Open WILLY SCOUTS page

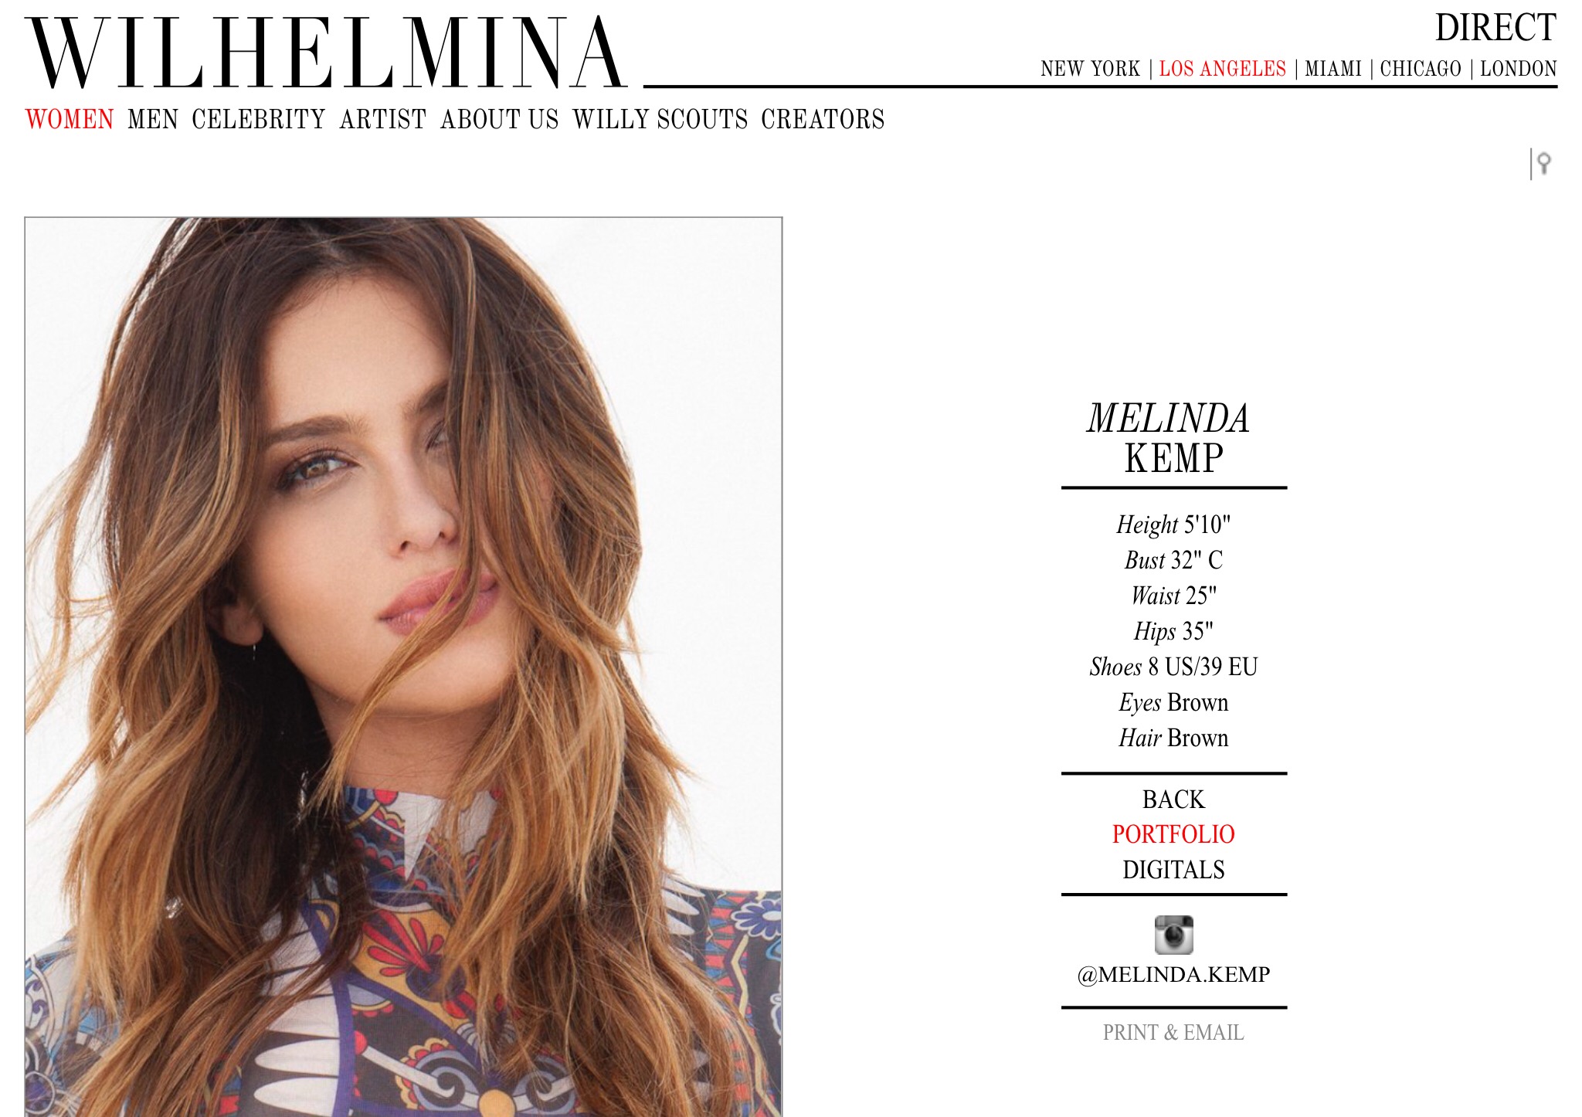pyautogui.click(x=660, y=119)
